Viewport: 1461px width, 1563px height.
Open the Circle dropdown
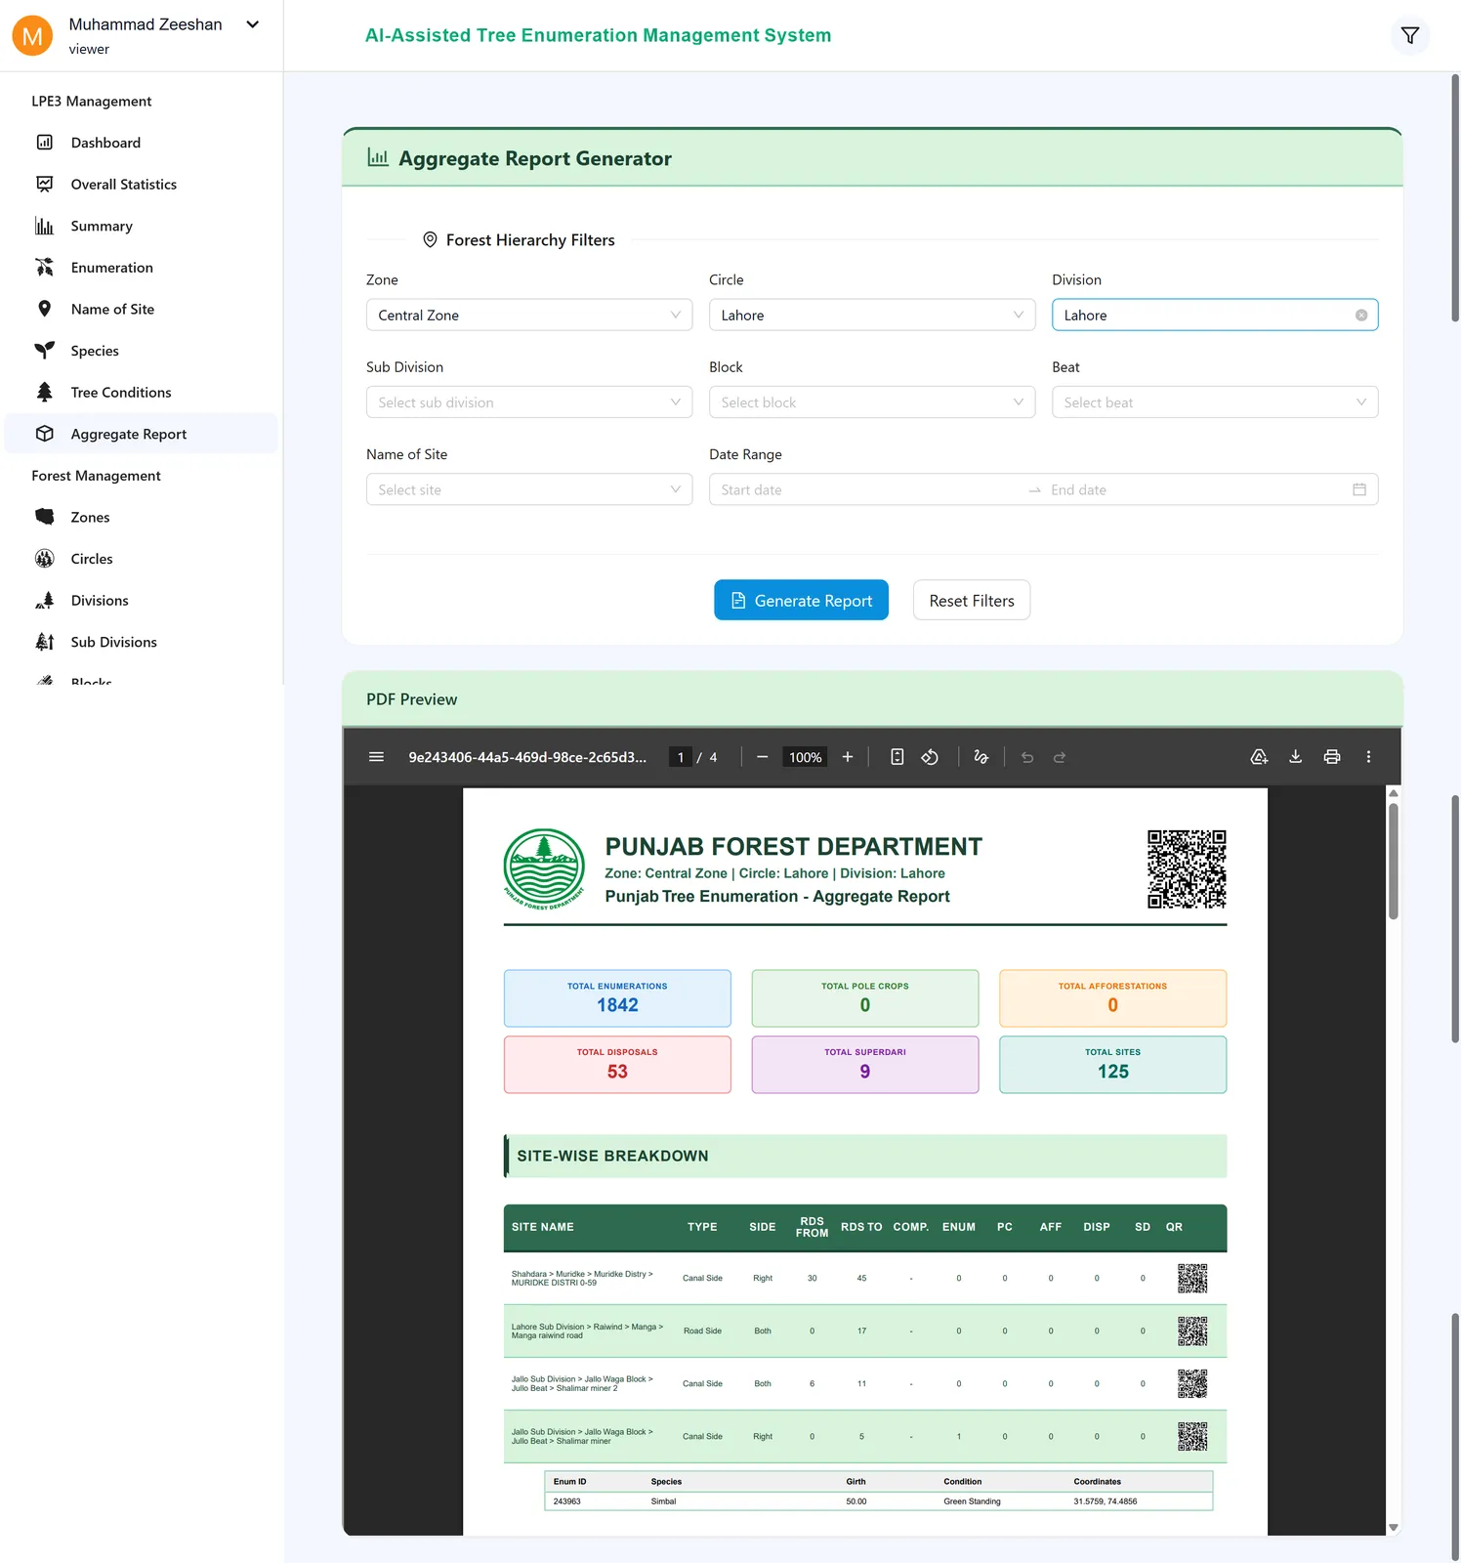click(872, 316)
